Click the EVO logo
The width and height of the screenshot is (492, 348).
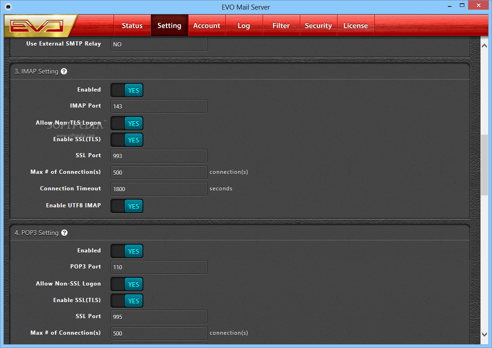[40, 26]
